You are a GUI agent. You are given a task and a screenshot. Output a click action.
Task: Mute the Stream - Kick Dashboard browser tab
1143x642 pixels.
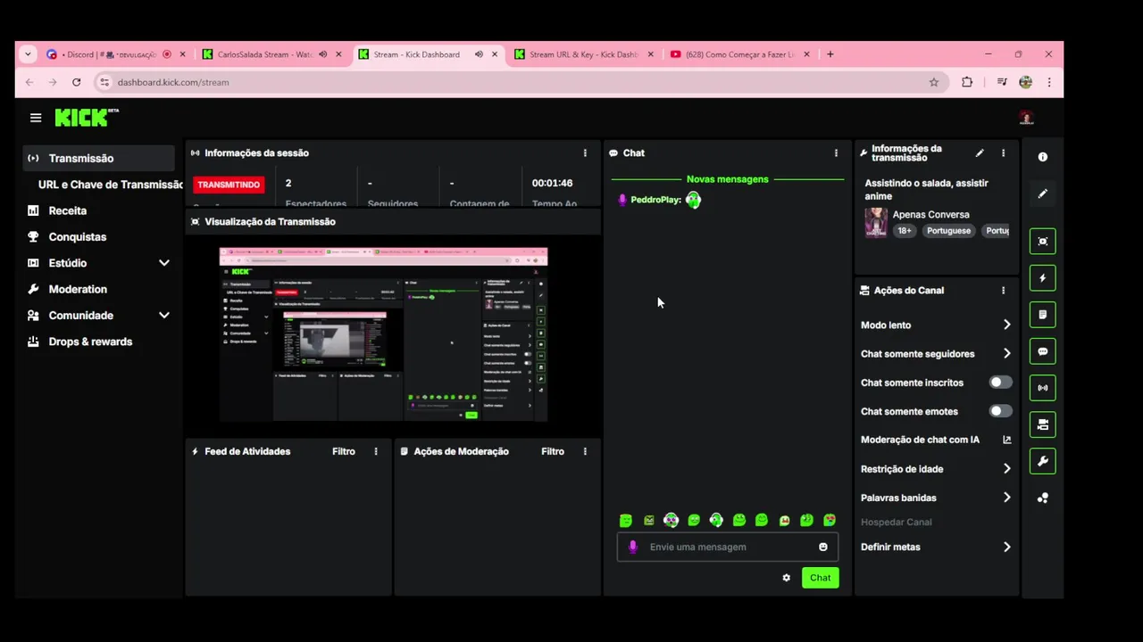pyautogui.click(x=479, y=54)
